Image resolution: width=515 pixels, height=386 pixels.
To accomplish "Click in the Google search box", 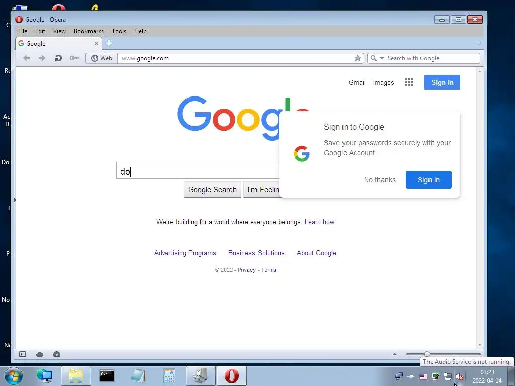I will (198, 171).
